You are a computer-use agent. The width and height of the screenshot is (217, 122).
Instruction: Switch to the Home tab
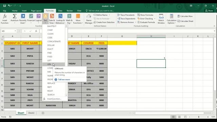15,11
